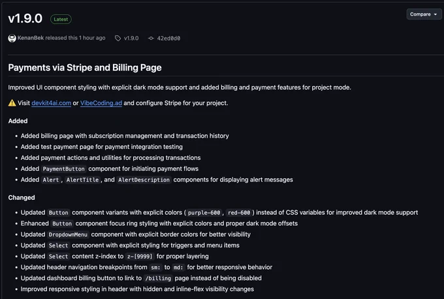
Task: Click the Added section heading
Action: (x=18, y=121)
